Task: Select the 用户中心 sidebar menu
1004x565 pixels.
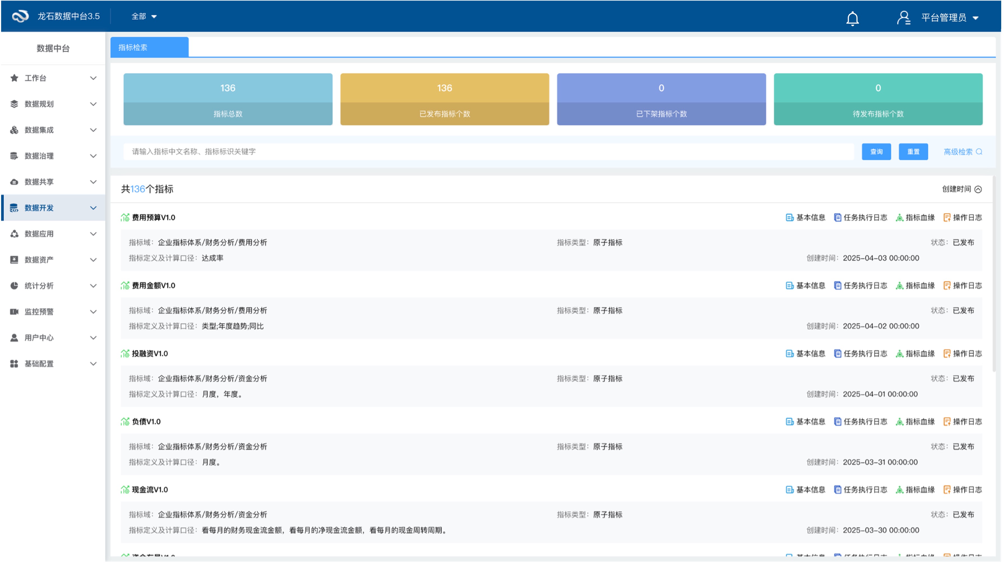Action: [x=53, y=338]
